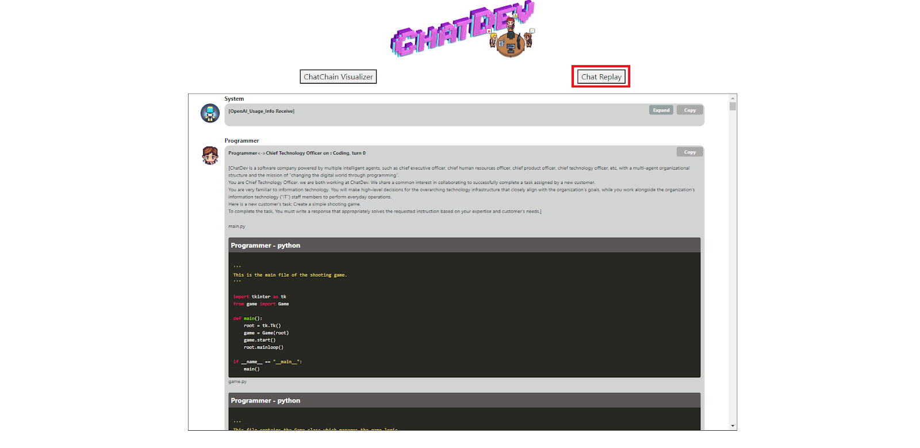The image size is (920, 448).
Task: Click the Programmer avatar icon
Action: click(x=210, y=155)
